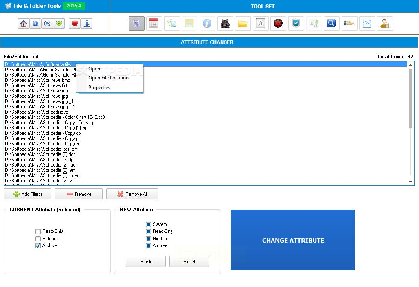This screenshot has height=287, width=419.
Task: Click the green heart with plus icon
Action: pos(59,24)
